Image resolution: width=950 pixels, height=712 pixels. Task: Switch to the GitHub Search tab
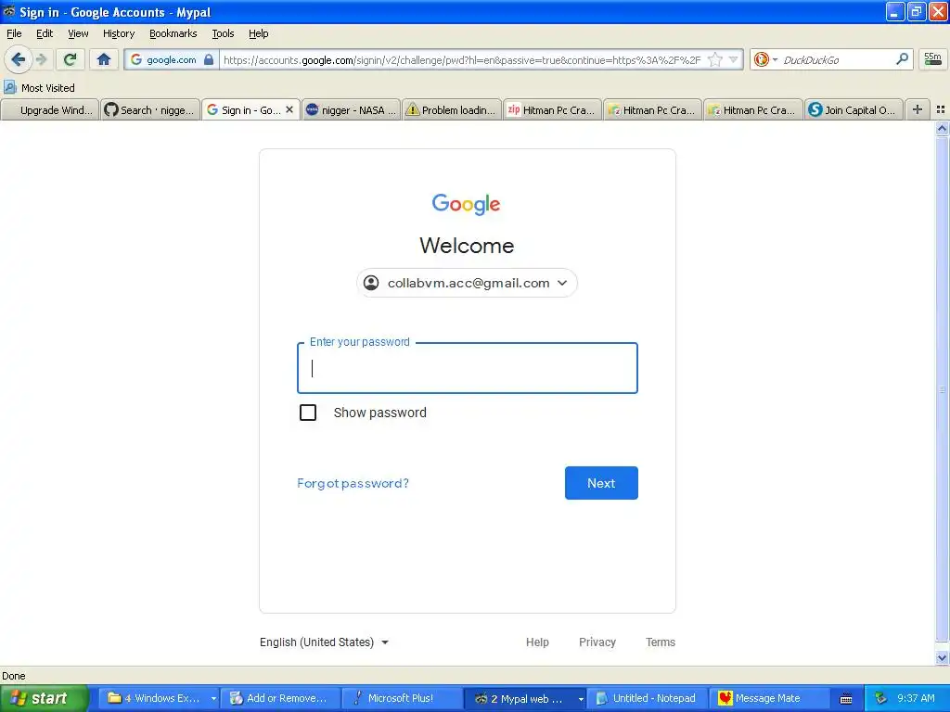tap(150, 110)
